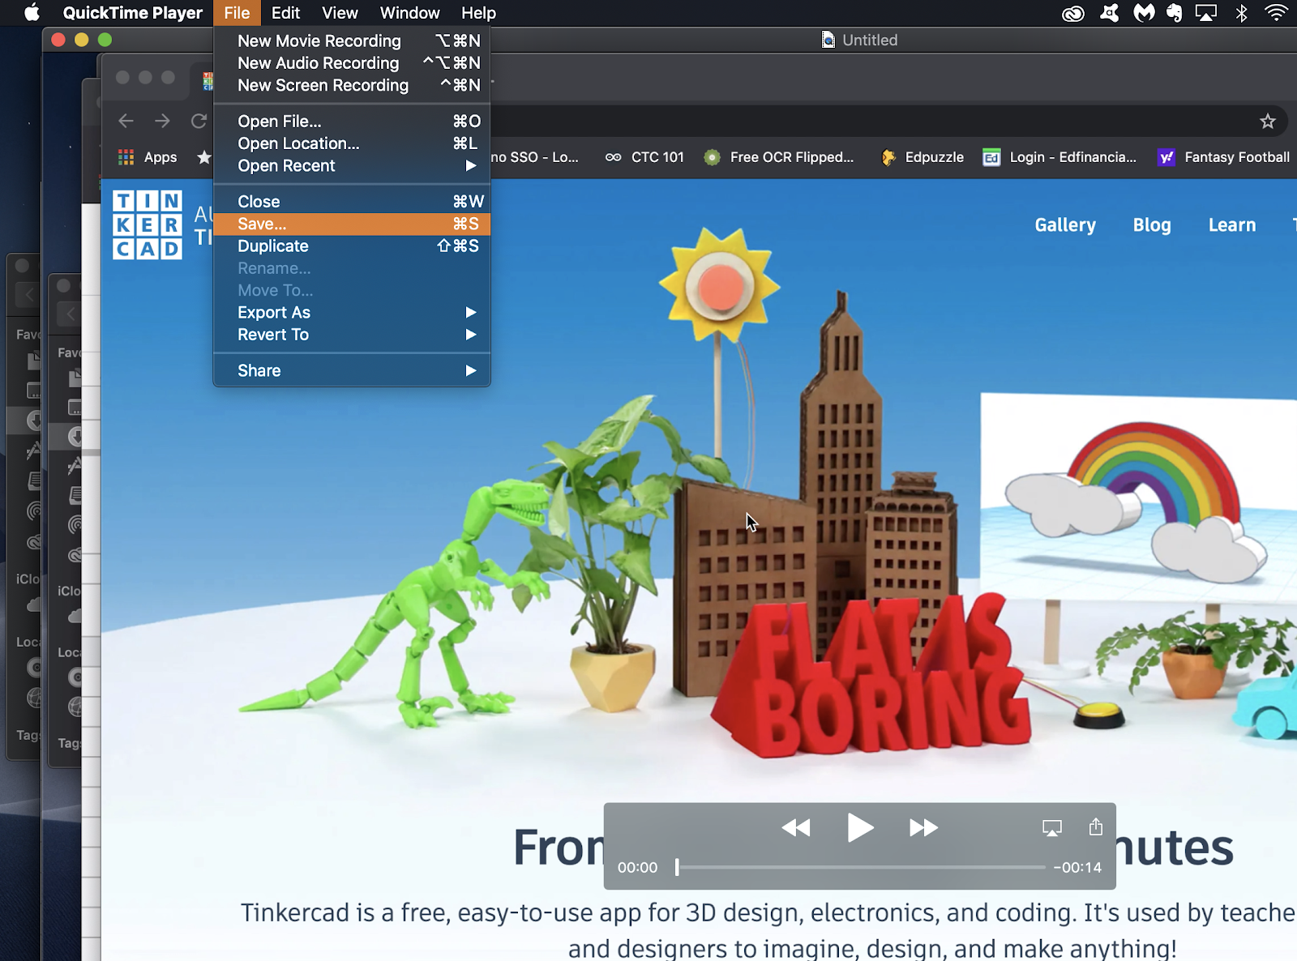Choose New Audio Recording
1297x961 pixels.
[x=352, y=63]
